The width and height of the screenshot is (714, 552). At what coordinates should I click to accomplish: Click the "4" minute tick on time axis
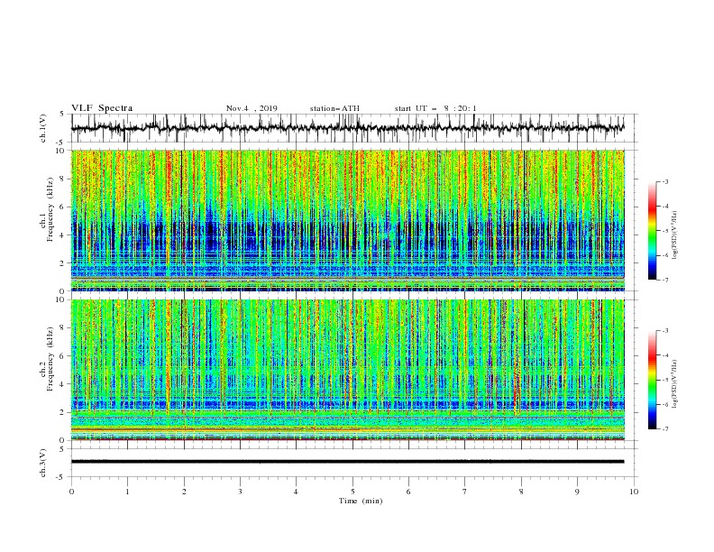pos(296,492)
